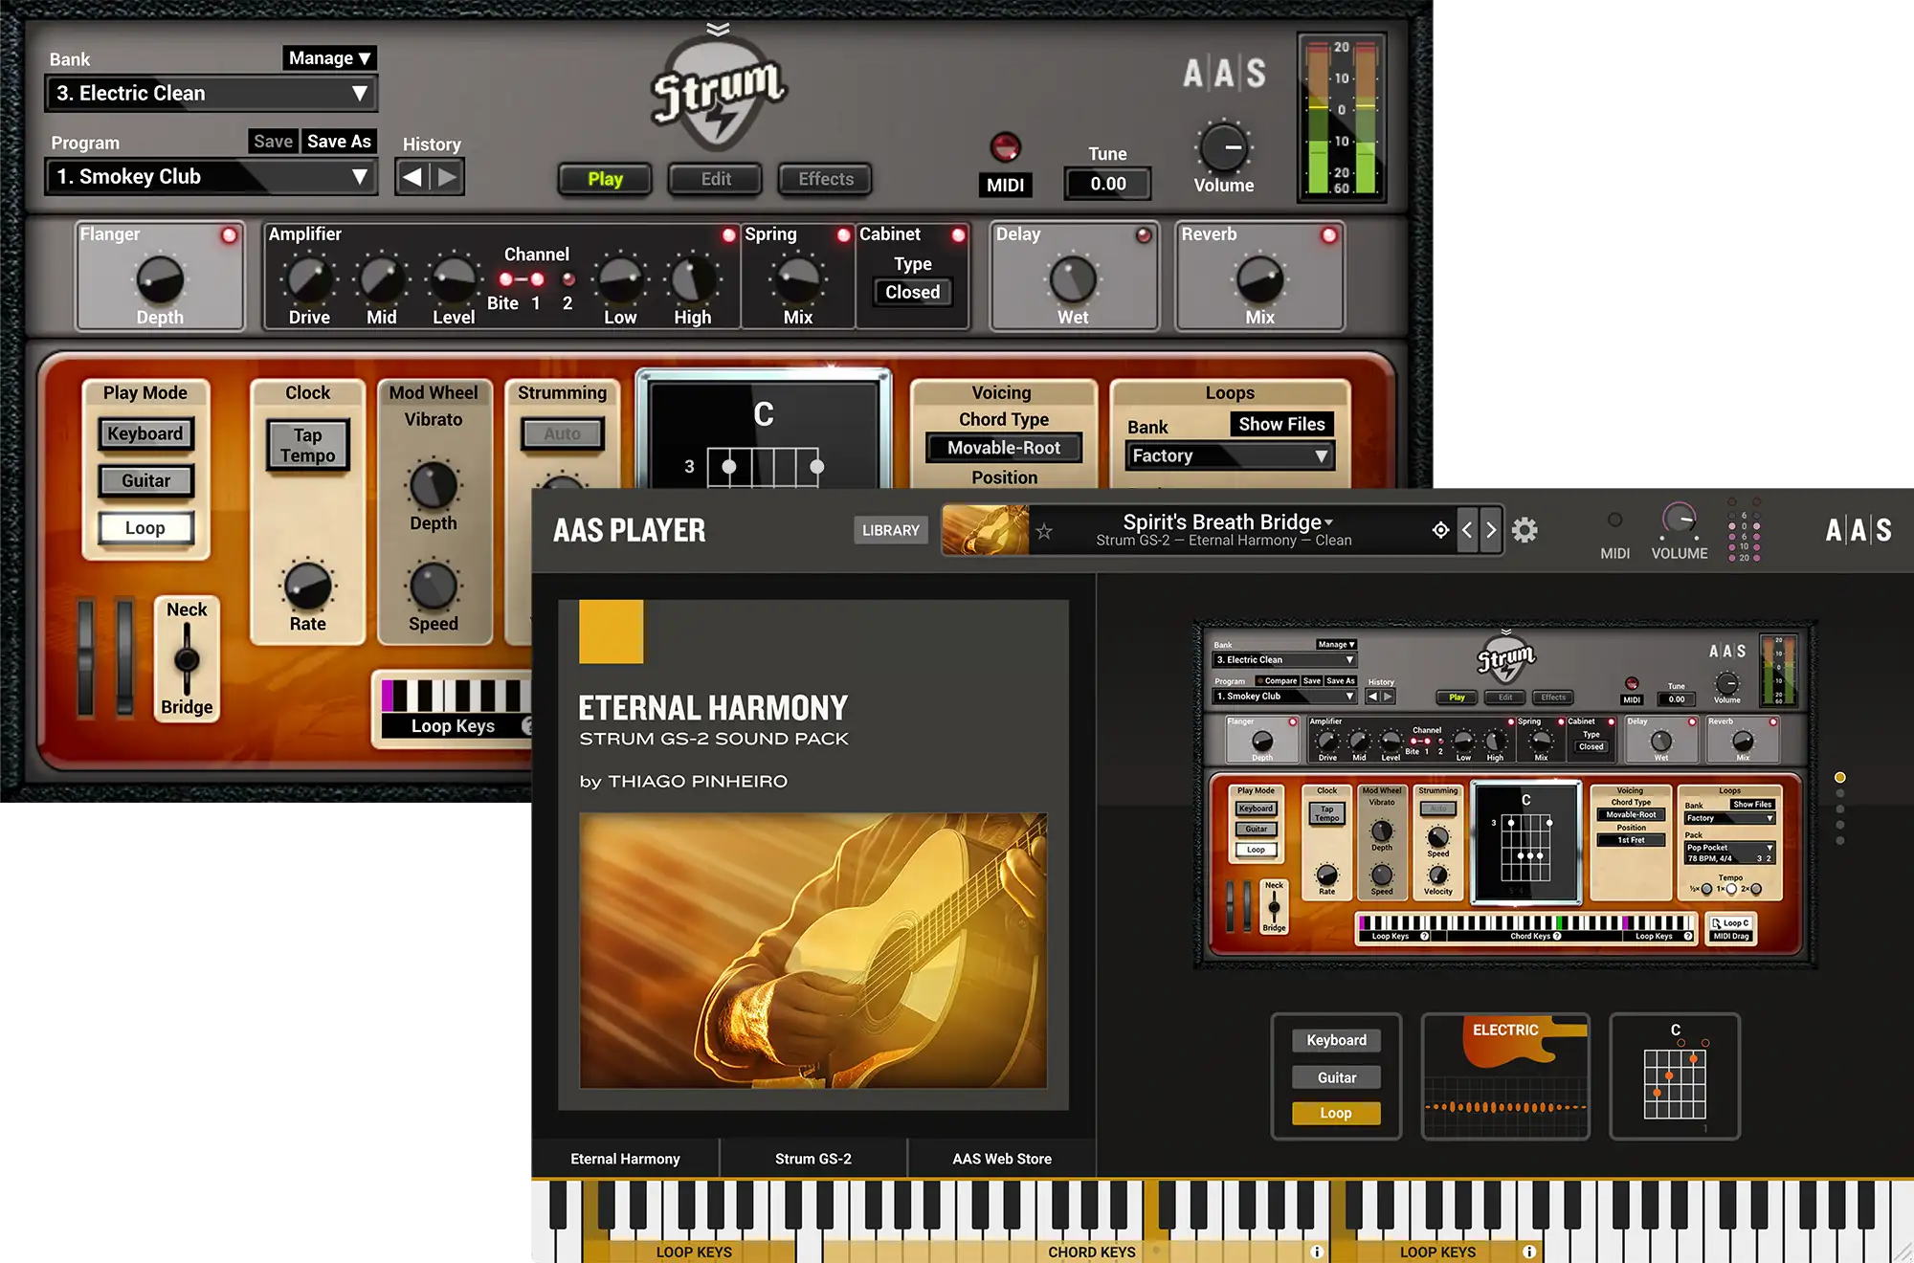Screen dimensions: 1914x1263
Task: Go to previous preset arrow in AAS Player
Action: tap(1467, 530)
